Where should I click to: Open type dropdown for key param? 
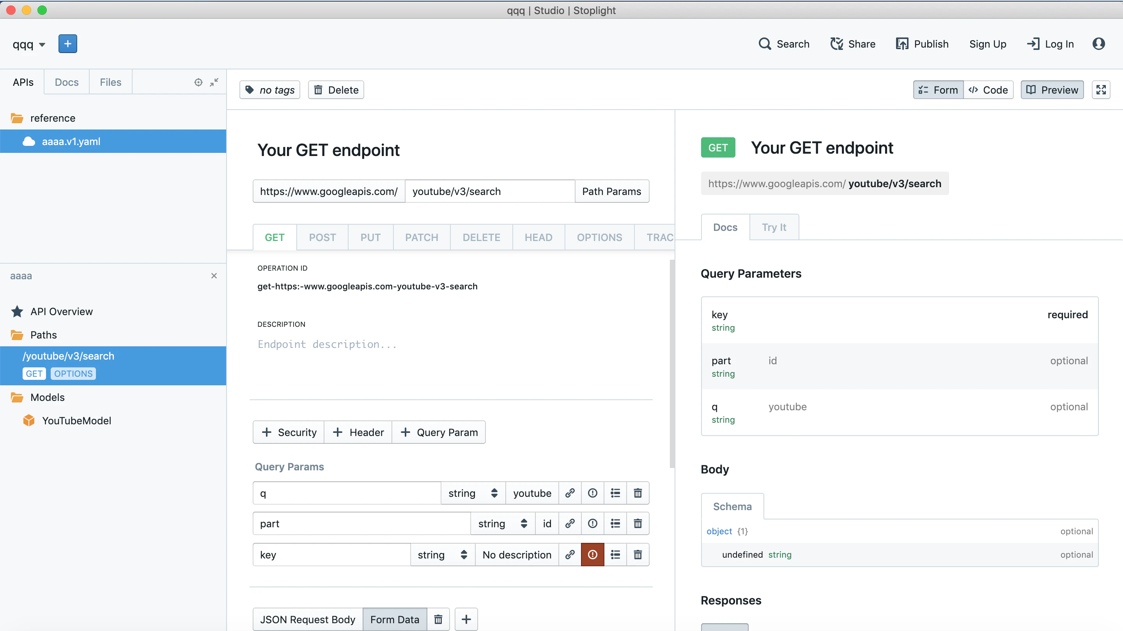tap(443, 555)
